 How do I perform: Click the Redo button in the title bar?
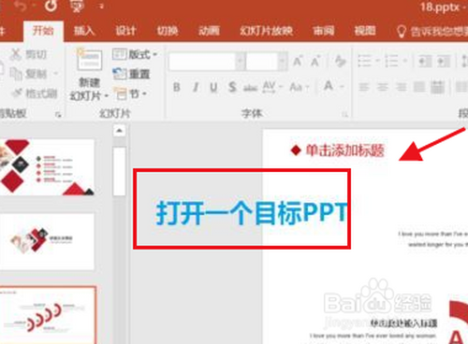[51, 6]
